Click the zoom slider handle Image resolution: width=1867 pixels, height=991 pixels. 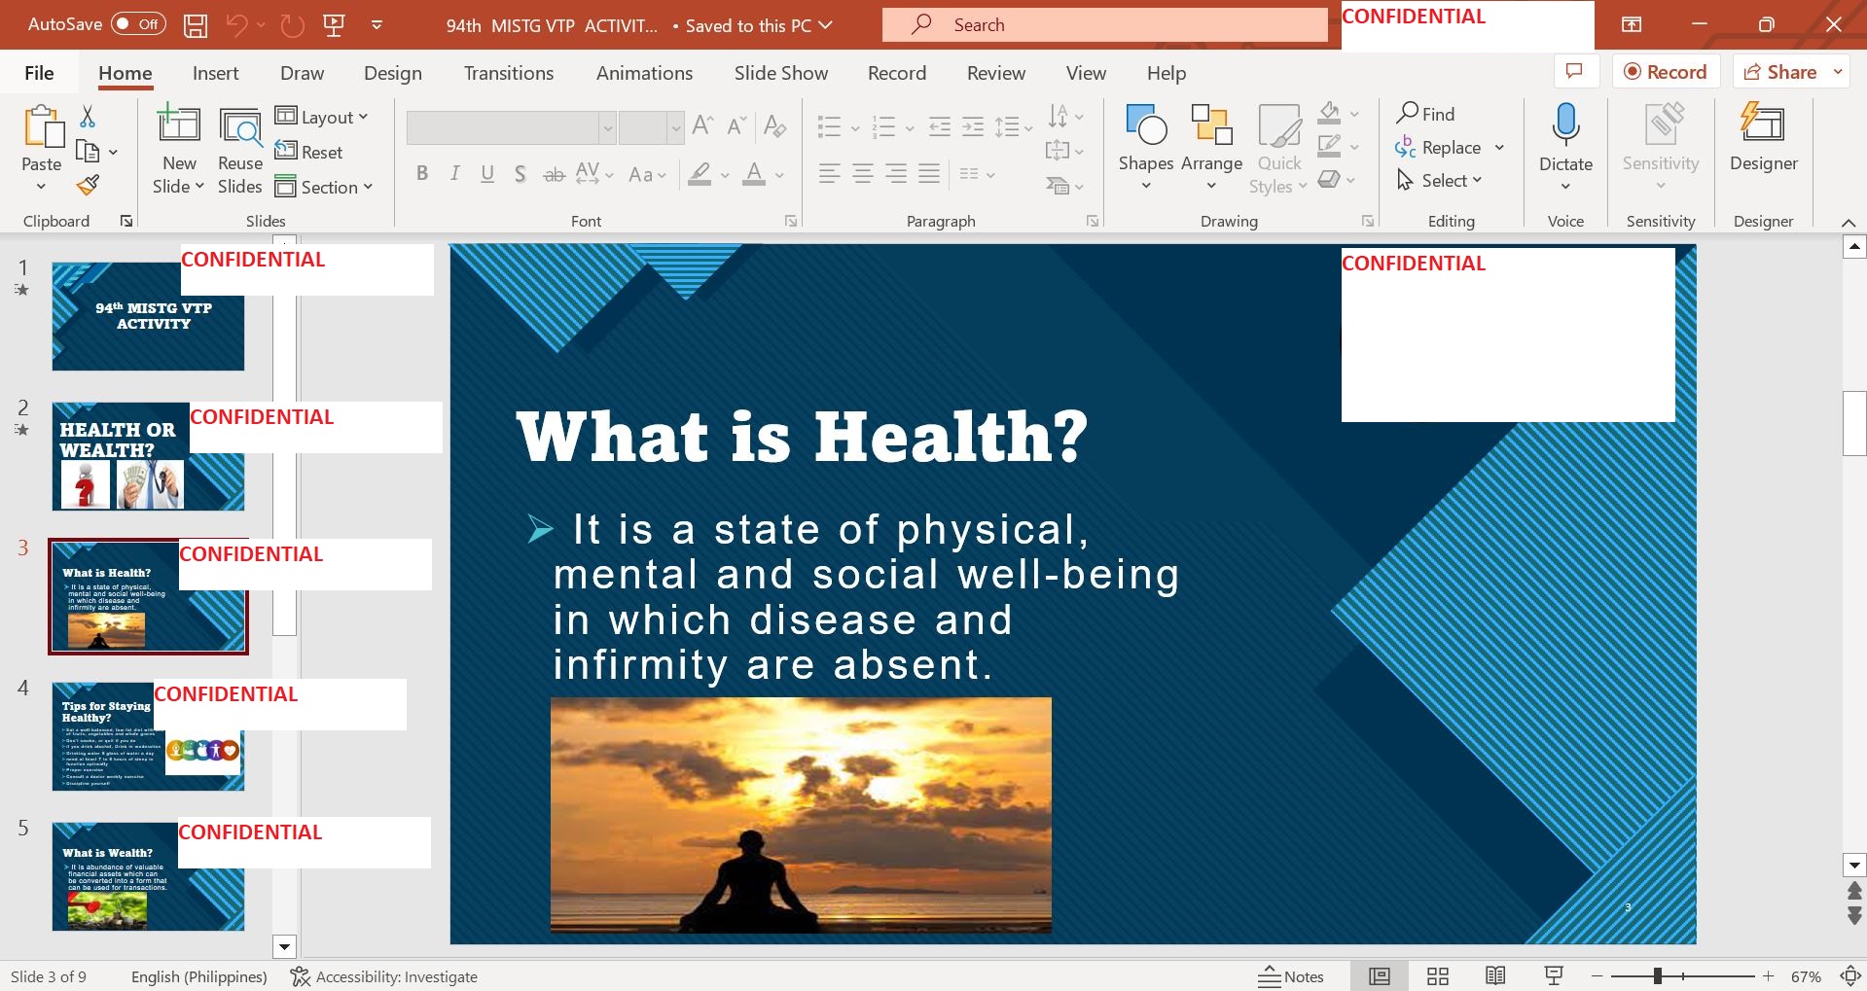1657,975
